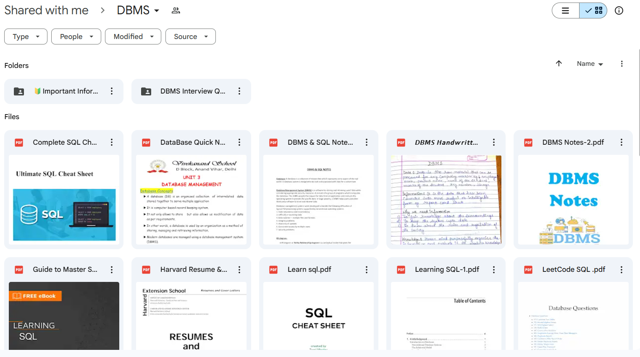Click the shared people icon beside DBMS
640x357 pixels.
click(x=176, y=10)
